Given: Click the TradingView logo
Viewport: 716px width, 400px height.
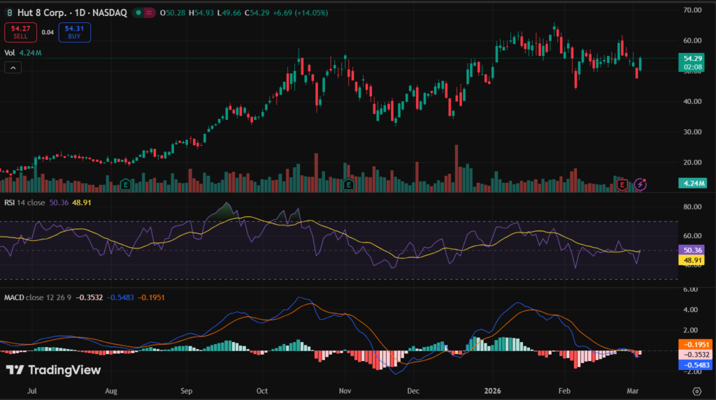Looking at the screenshot, I should point(54,370).
